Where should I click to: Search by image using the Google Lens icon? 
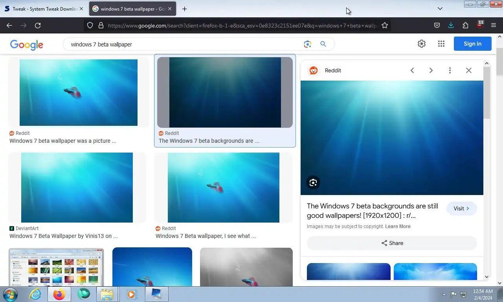(308, 44)
